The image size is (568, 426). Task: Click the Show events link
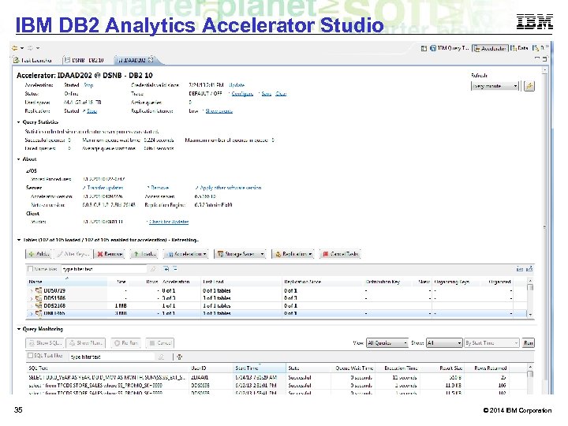pos(219,111)
